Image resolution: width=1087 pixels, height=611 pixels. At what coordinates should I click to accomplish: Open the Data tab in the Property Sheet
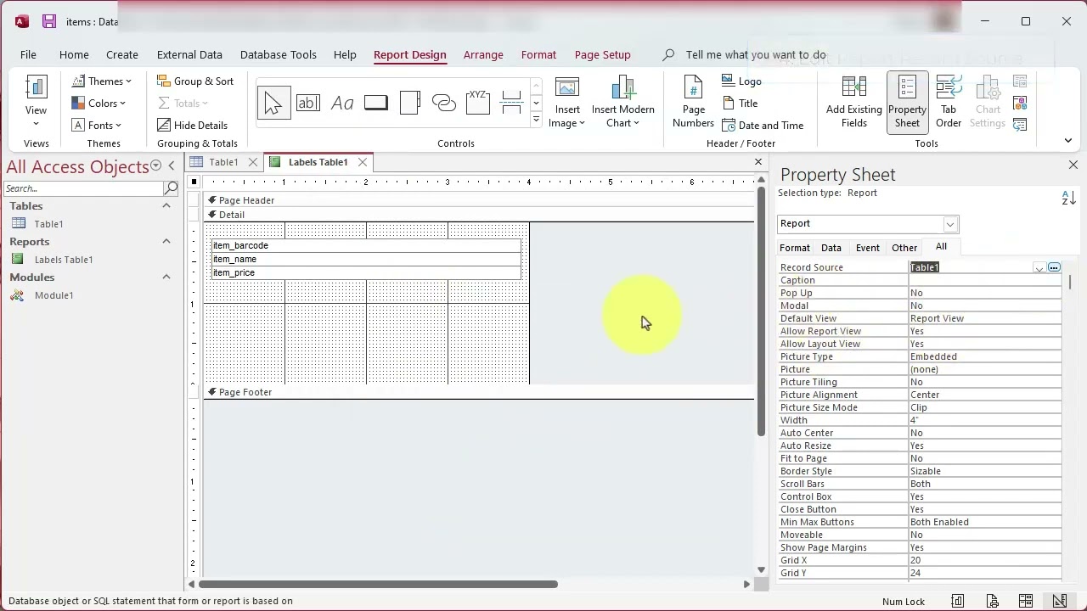831,248
